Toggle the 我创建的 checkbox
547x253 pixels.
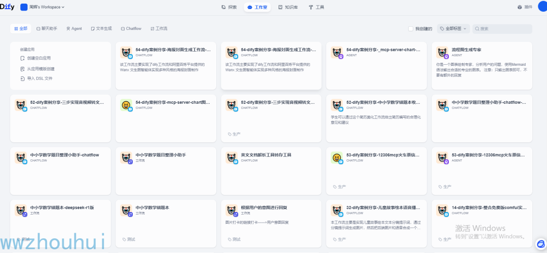coord(411,29)
